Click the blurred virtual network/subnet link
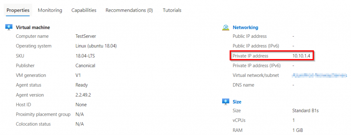The width and height of the screenshot is (351, 135). click(319, 75)
